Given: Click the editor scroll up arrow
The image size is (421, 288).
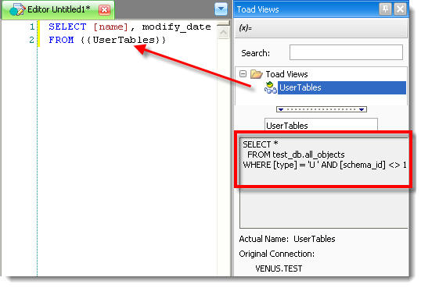Looking at the screenshot, I should [223, 33].
